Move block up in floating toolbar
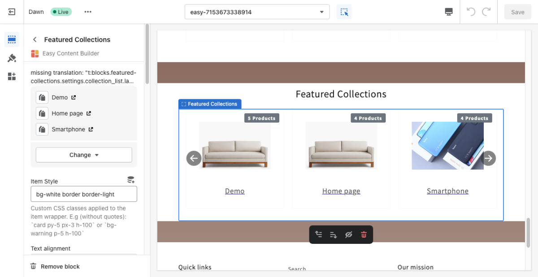Viewport: 538px width, 277px height. [x=318, y=234]
